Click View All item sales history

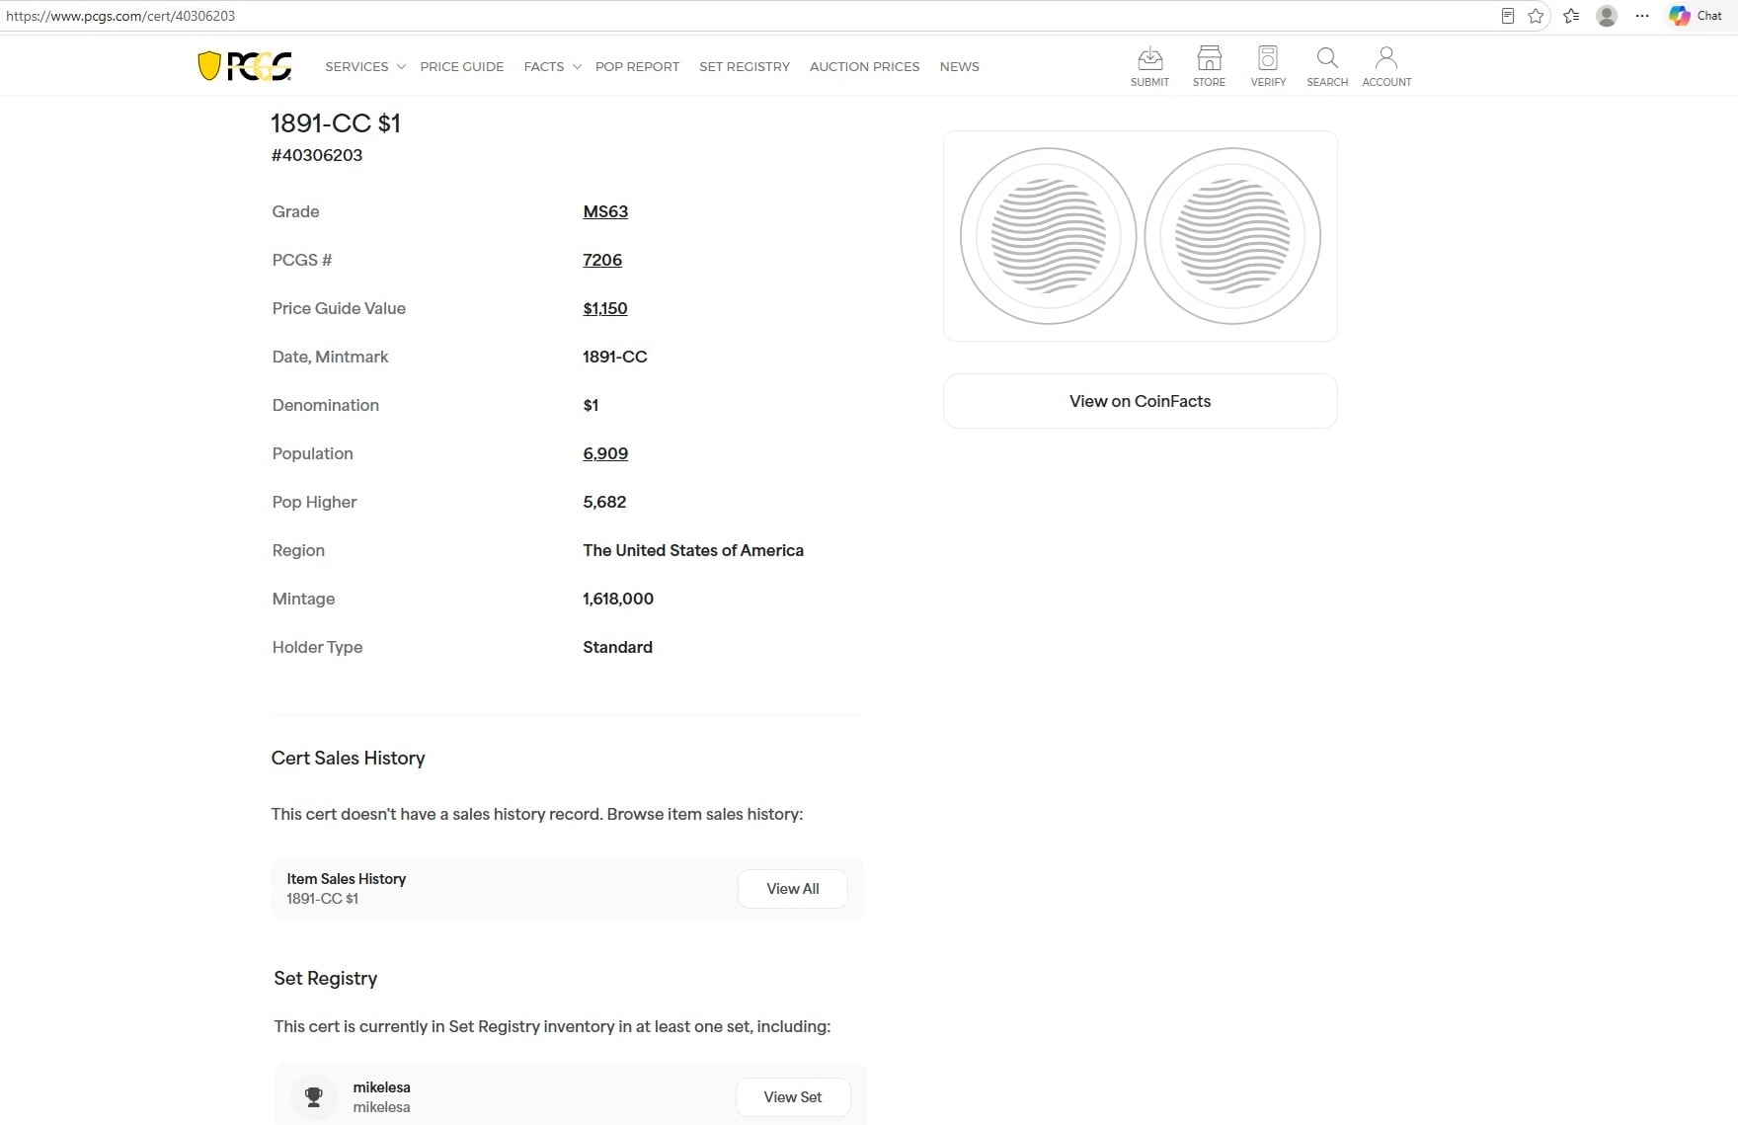coord(793,889)
